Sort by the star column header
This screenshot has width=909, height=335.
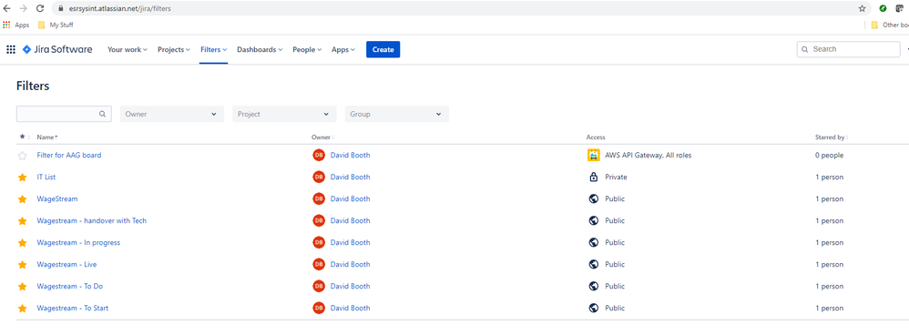click(x=25, y=137)
